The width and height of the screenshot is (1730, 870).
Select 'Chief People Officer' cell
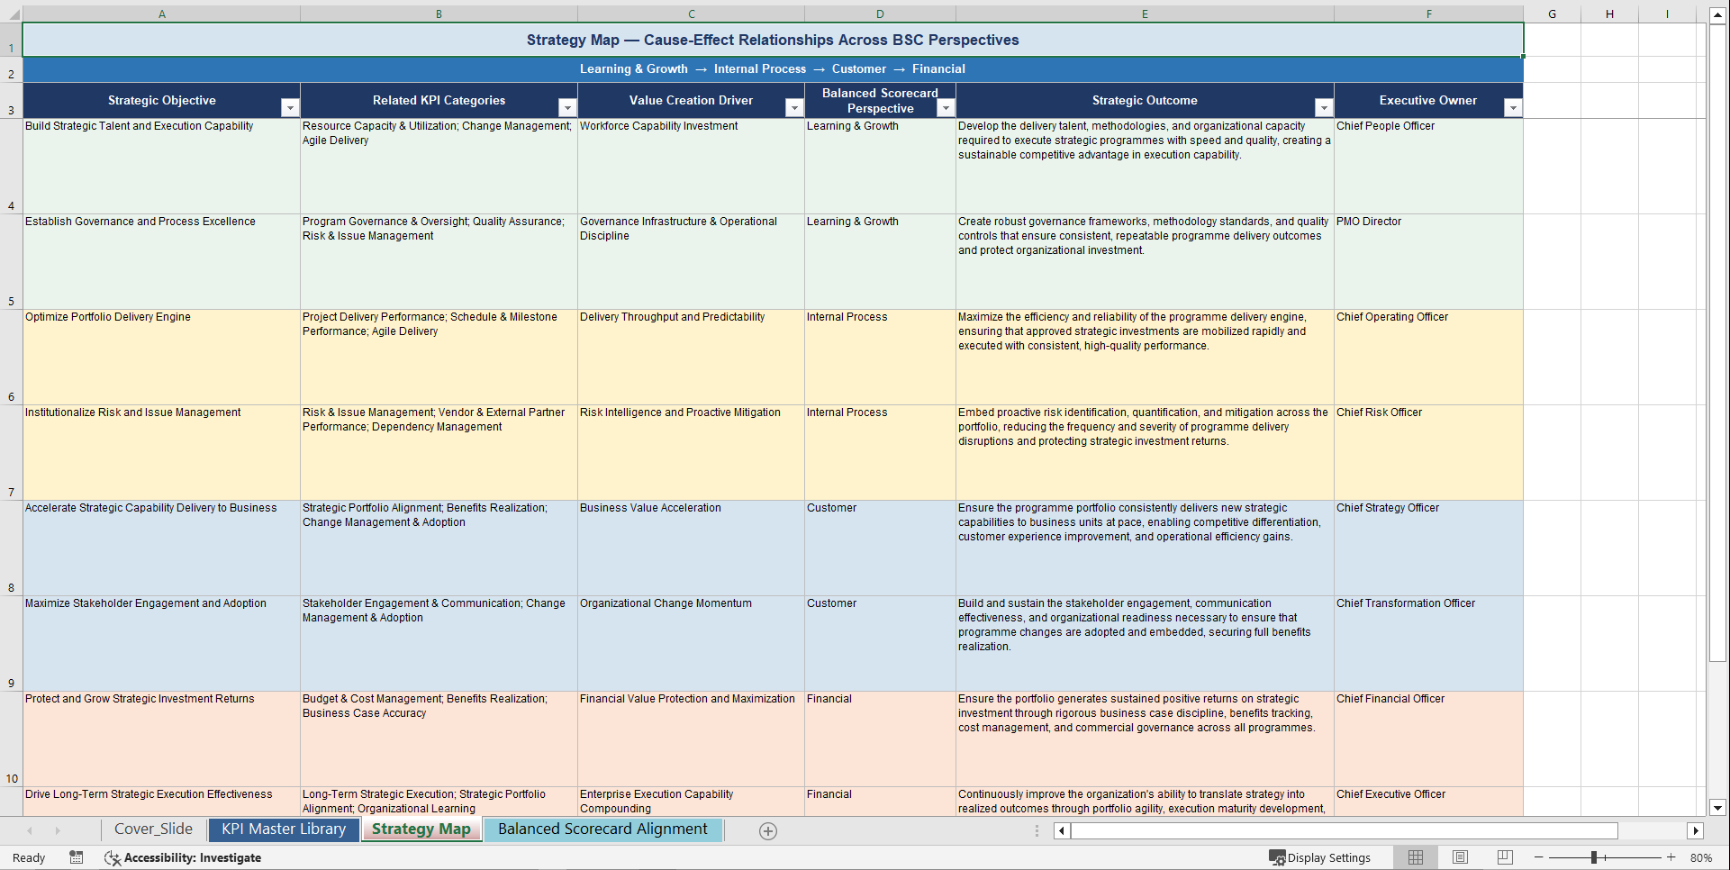1428,167
